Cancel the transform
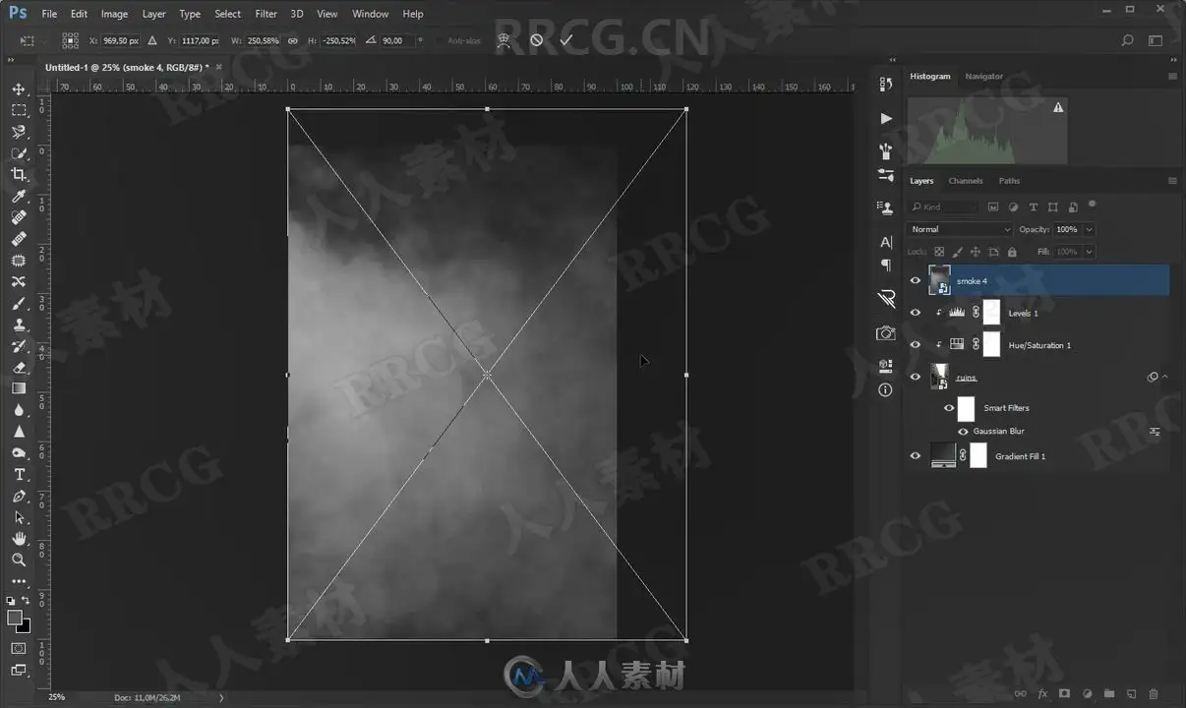Viewport: 1186px width, 708px height. click(x=536, y=40)
